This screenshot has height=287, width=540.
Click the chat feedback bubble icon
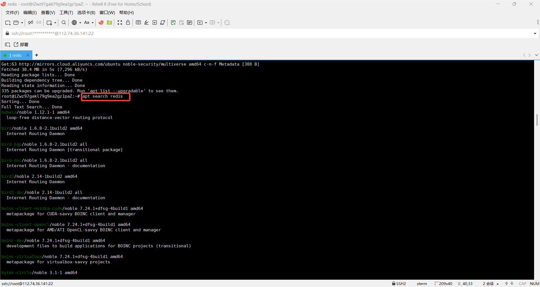[x=227, y=23]
